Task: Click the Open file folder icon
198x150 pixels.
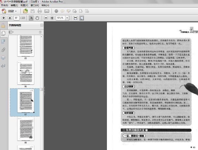Action: tap(25, 11)
